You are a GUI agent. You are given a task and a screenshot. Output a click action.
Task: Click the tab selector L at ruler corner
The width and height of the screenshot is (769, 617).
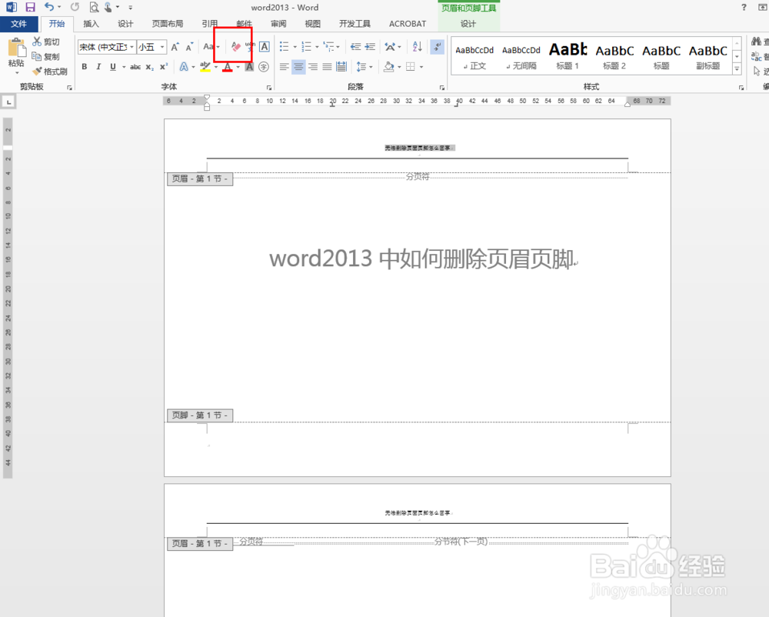pos(8,102)
